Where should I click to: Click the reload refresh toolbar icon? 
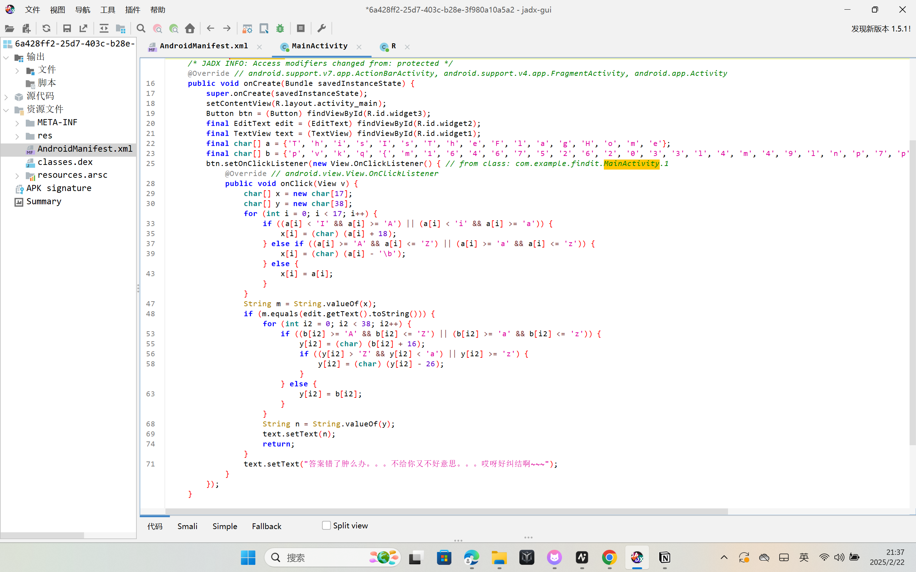(46, 28)
